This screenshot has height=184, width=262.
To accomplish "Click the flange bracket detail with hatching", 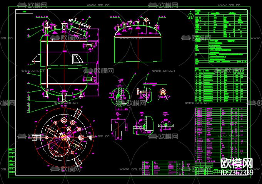I will 144,95.
